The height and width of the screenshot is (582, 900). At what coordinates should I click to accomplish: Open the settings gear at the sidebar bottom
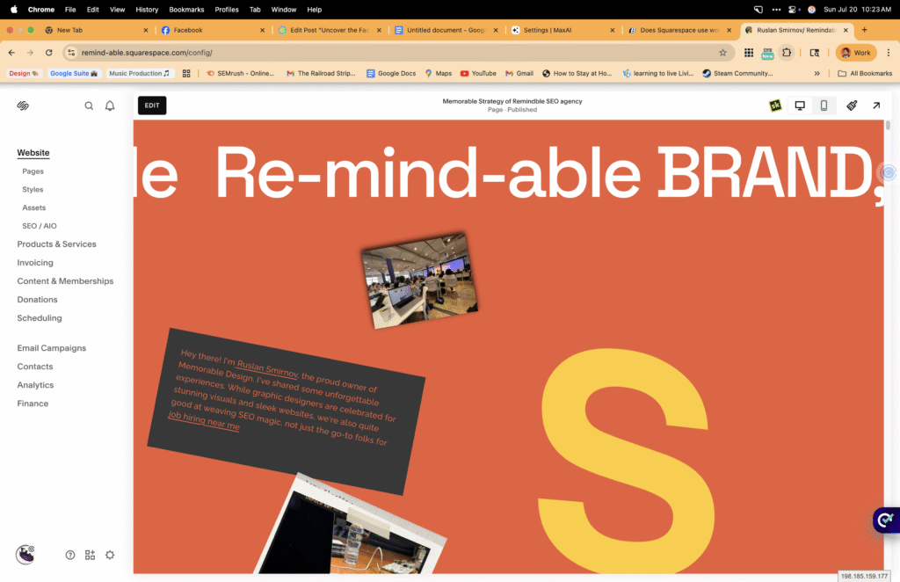109,555
